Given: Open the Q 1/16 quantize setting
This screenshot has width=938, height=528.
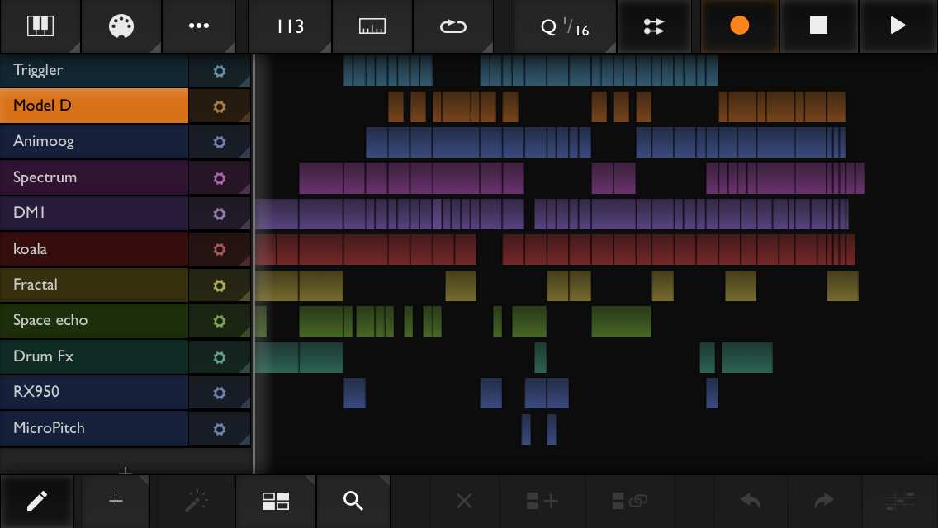Looking at the screenshot, I should pos(565,26).
